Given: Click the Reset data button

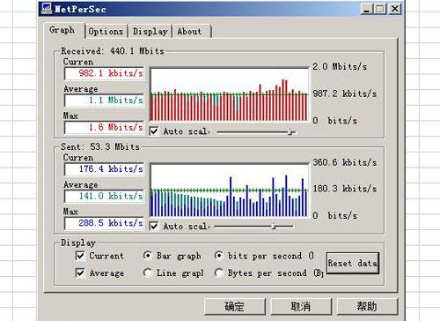Looking at the screenshot, I should point(353,263).
